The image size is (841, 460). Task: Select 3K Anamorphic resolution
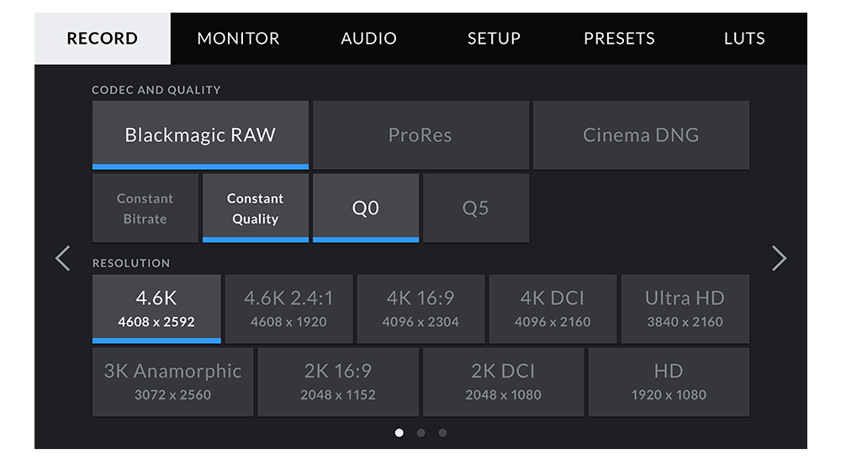[172, 382]
